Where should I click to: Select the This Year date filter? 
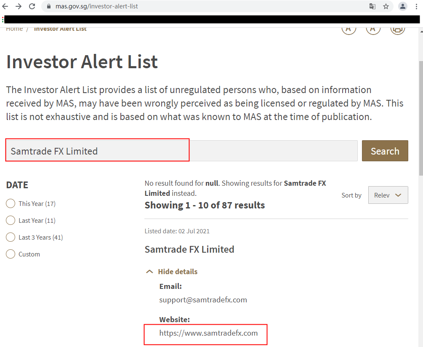tap(11, 204)
